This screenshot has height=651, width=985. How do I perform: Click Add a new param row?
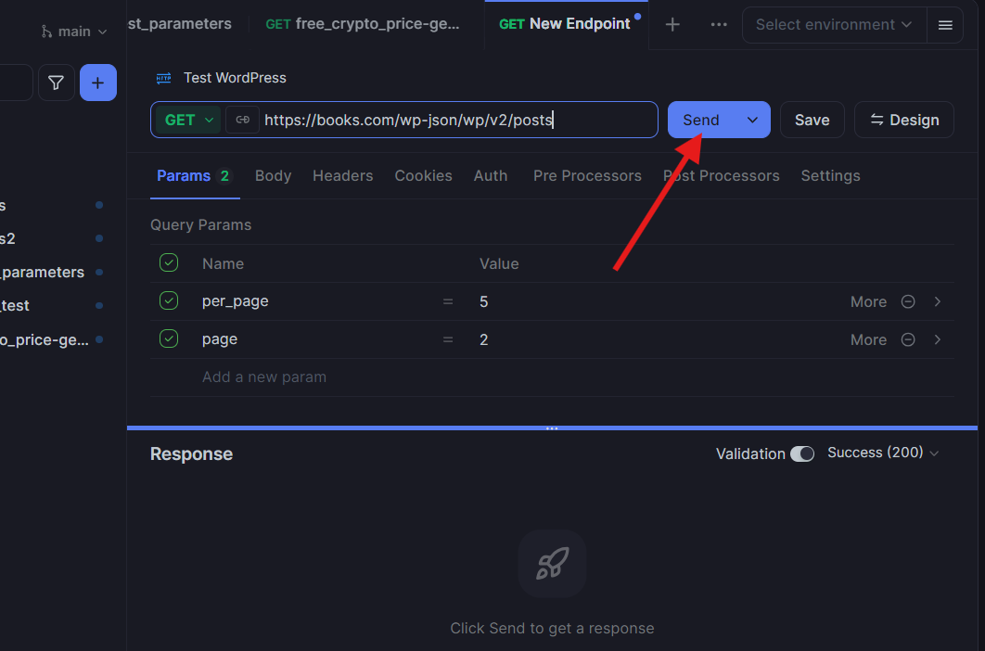[262, 377]
